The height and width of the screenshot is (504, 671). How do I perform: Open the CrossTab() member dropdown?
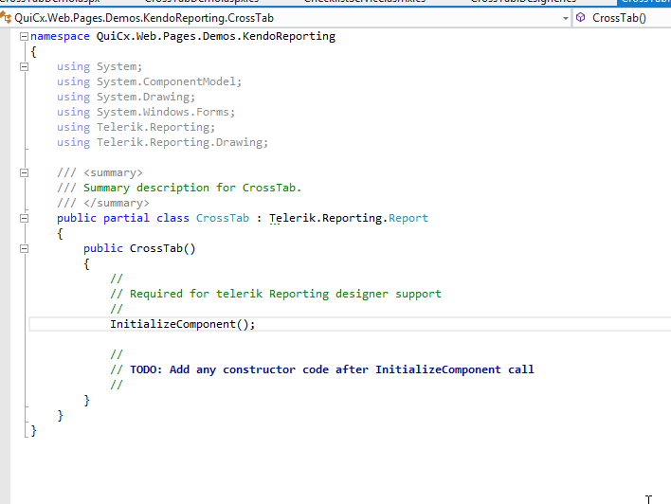click(x=623, y=18)
